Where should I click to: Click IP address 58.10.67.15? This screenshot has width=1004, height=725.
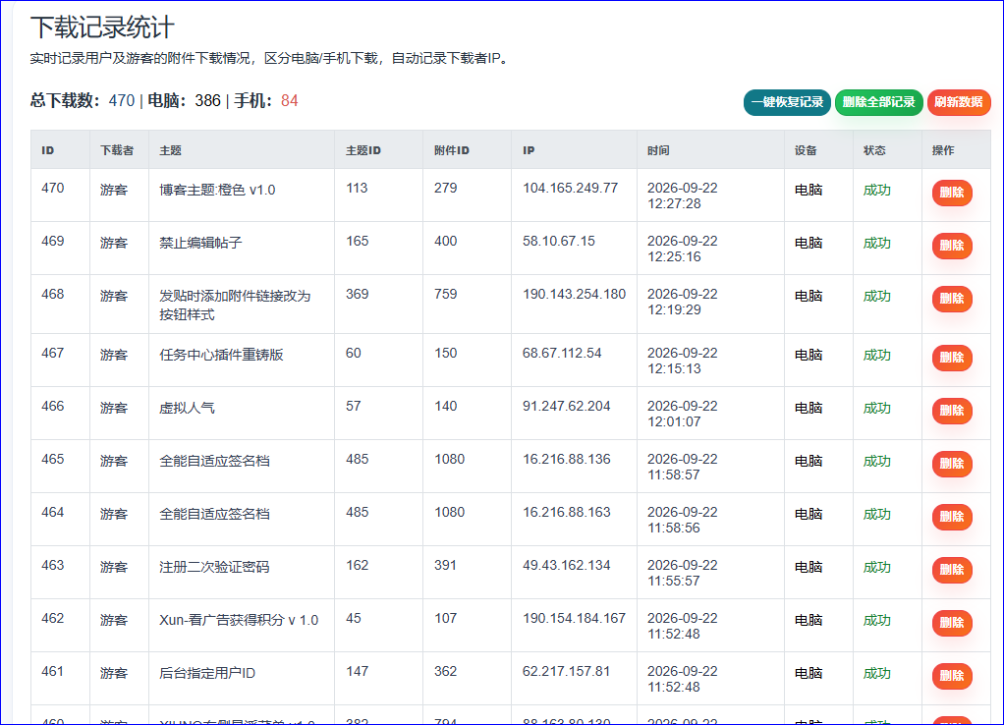pyautogui.click(x=558, y=242)
